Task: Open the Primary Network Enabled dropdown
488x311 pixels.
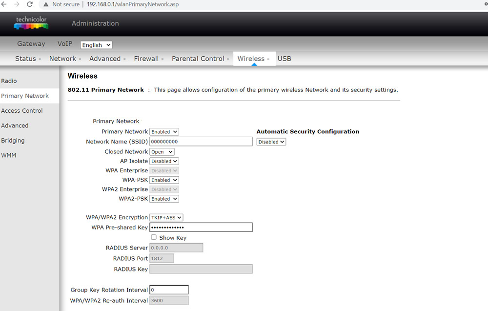Action: coord(164,132)
